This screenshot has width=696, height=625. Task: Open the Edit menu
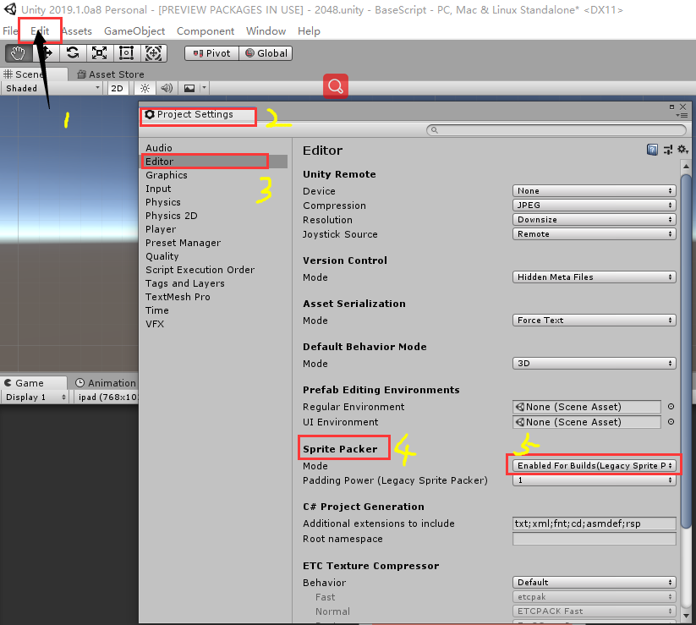[40, 31]
